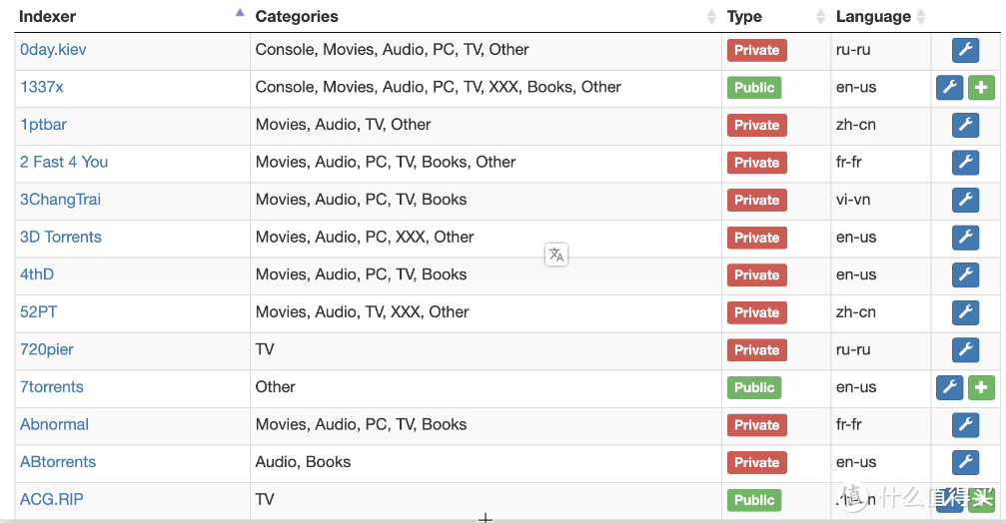Open the 3D Torrents indexer link
This screenshot has width=1006, height=523.
pos(61,237)
